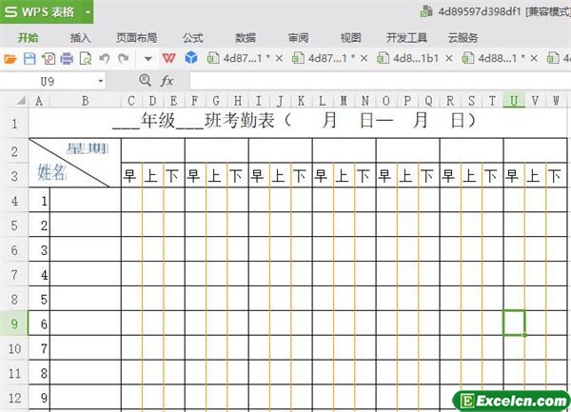Screen dimensions: 571x412
Task: Click the Print icon in quick toolbar
Action: click(x=67, y=59)
